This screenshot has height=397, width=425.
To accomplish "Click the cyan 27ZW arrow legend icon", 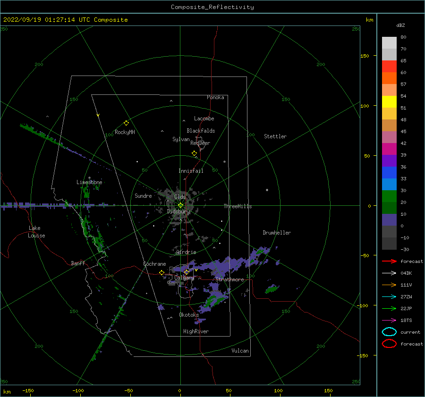I will tap(389, 297).
